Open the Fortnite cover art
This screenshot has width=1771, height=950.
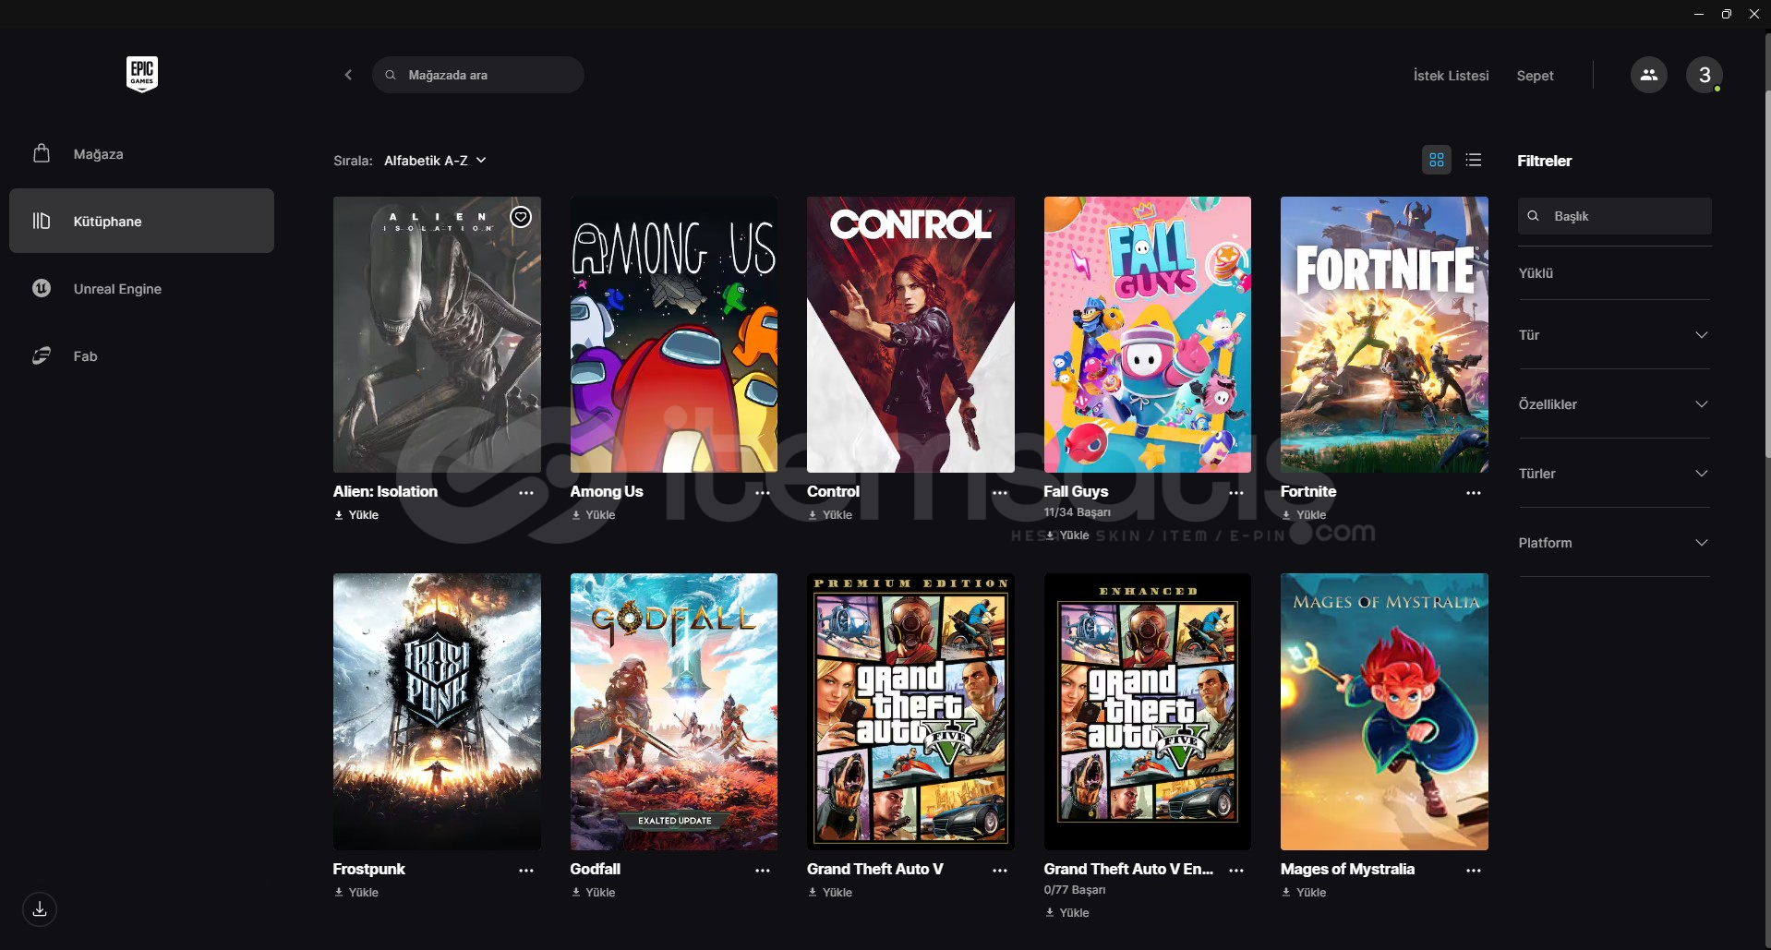[x=1384, y=334]
